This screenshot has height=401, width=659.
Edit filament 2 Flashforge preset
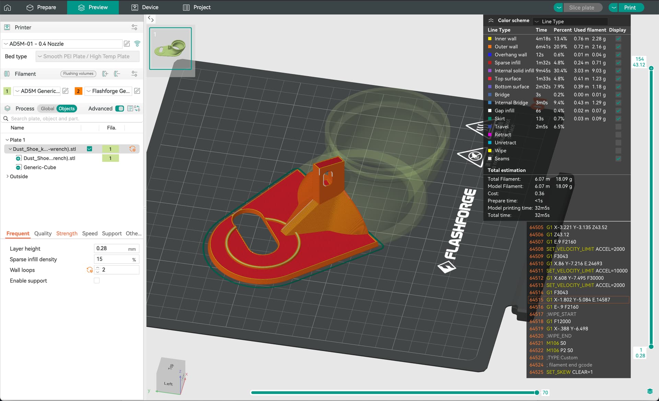point(137,91)
